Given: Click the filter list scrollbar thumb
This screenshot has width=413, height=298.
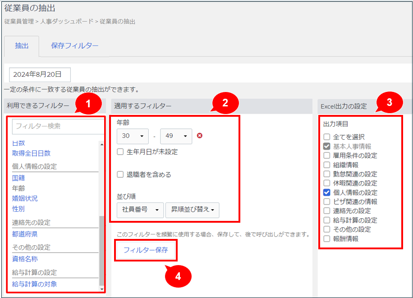Looking at the screenshot, I should coord(101,251).
